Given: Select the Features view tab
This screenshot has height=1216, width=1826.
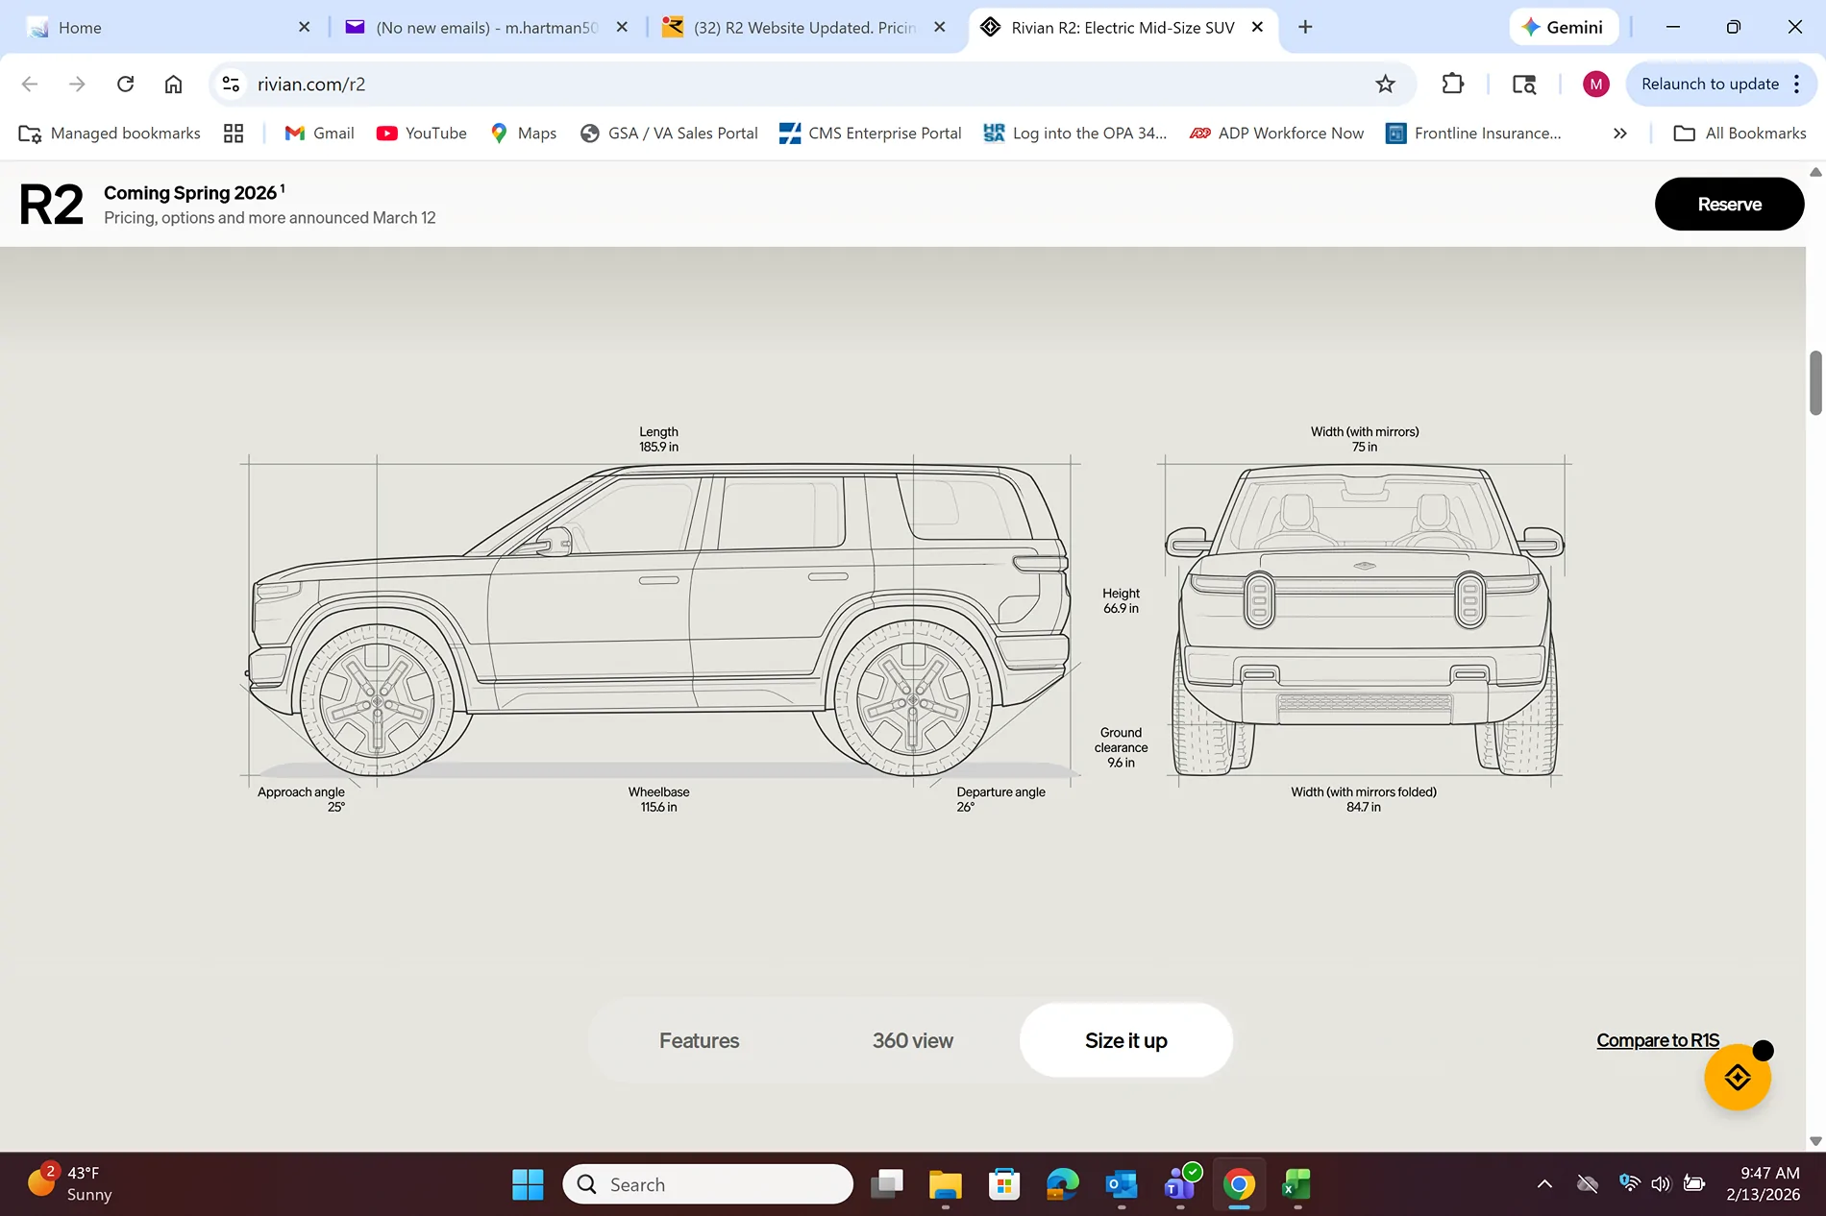Looking at the screenshot, I should 699,1040.
